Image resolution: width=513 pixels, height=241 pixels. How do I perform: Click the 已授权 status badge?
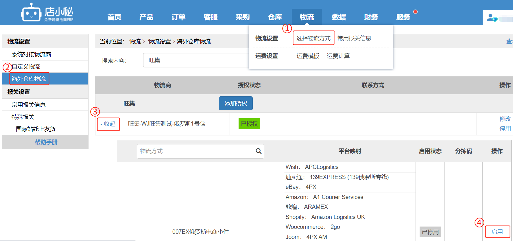point(249,124)
